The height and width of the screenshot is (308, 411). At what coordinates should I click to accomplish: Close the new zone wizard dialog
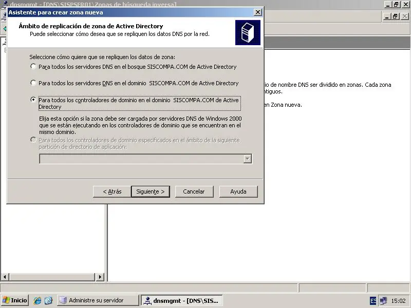click(258, 12)
